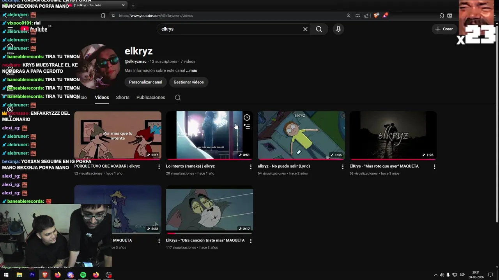The image size is (499, 280).
Task: Open options menu for 'Otra canción triste mas'
Action: pos(251,241)
